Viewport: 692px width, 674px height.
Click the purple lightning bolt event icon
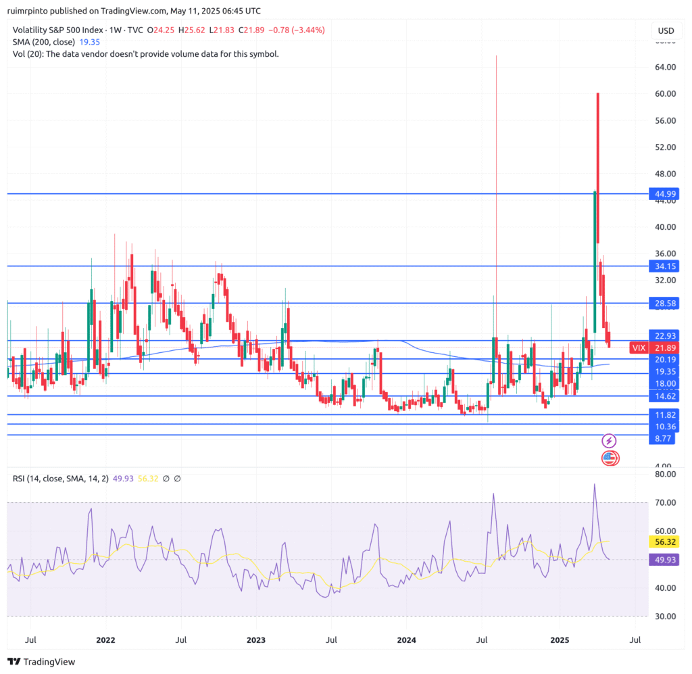point(609,441)
